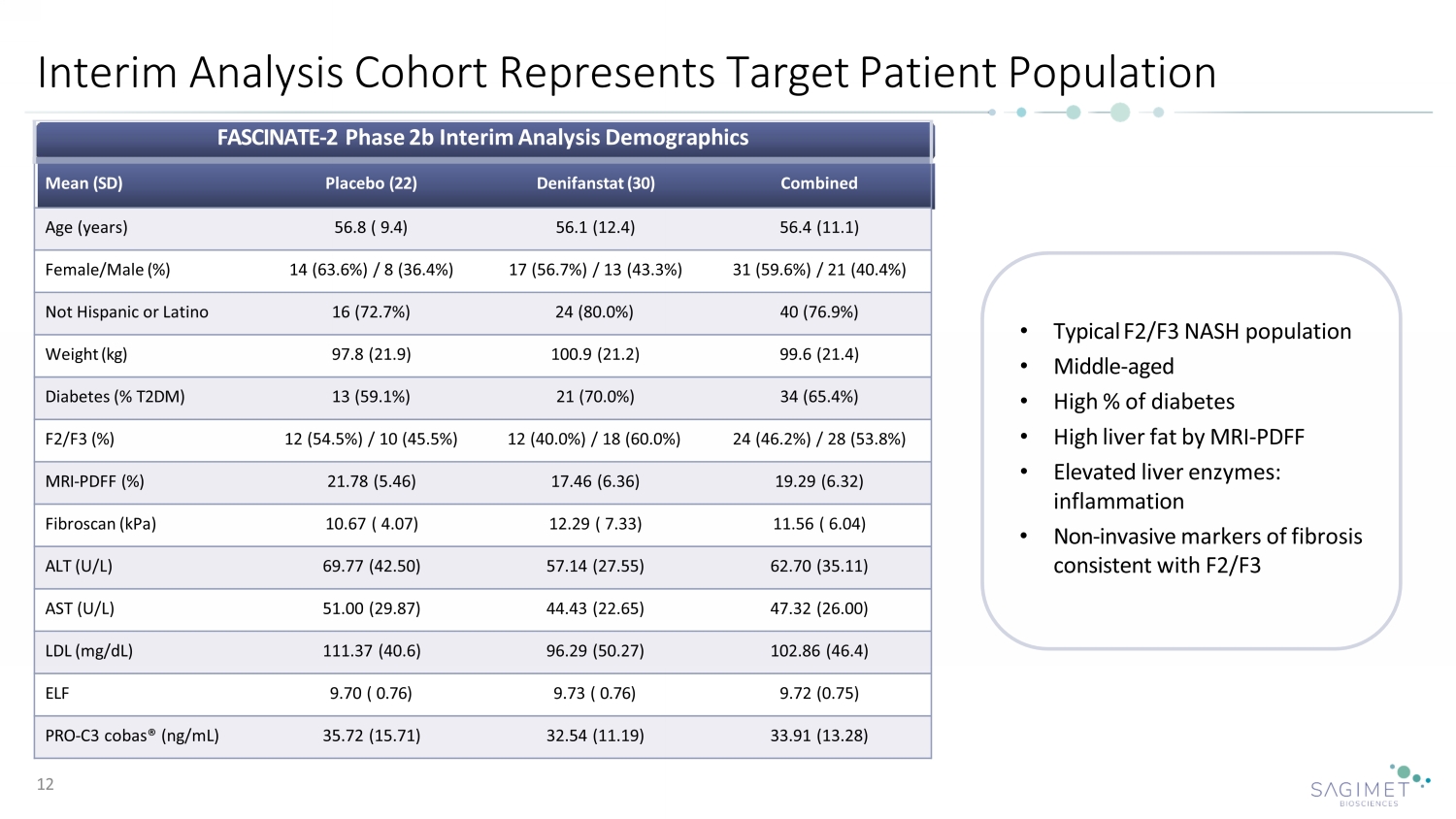Click the High % of diabetes bullet

coord(1143,402)
